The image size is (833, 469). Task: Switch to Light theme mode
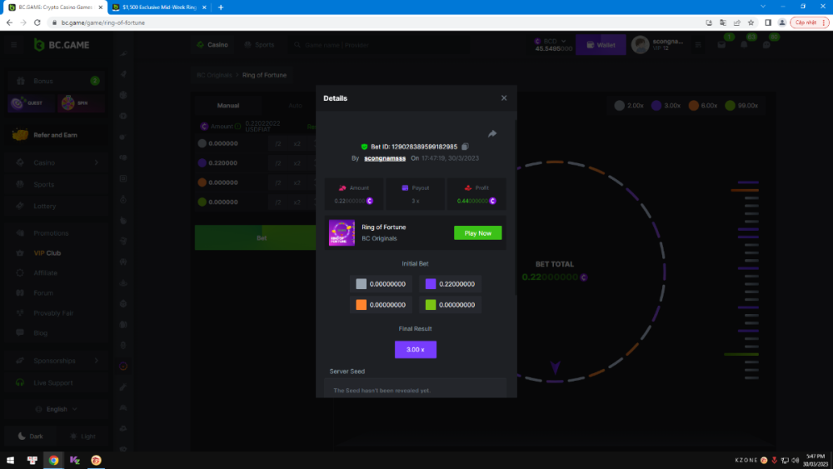tap(82, 437)
